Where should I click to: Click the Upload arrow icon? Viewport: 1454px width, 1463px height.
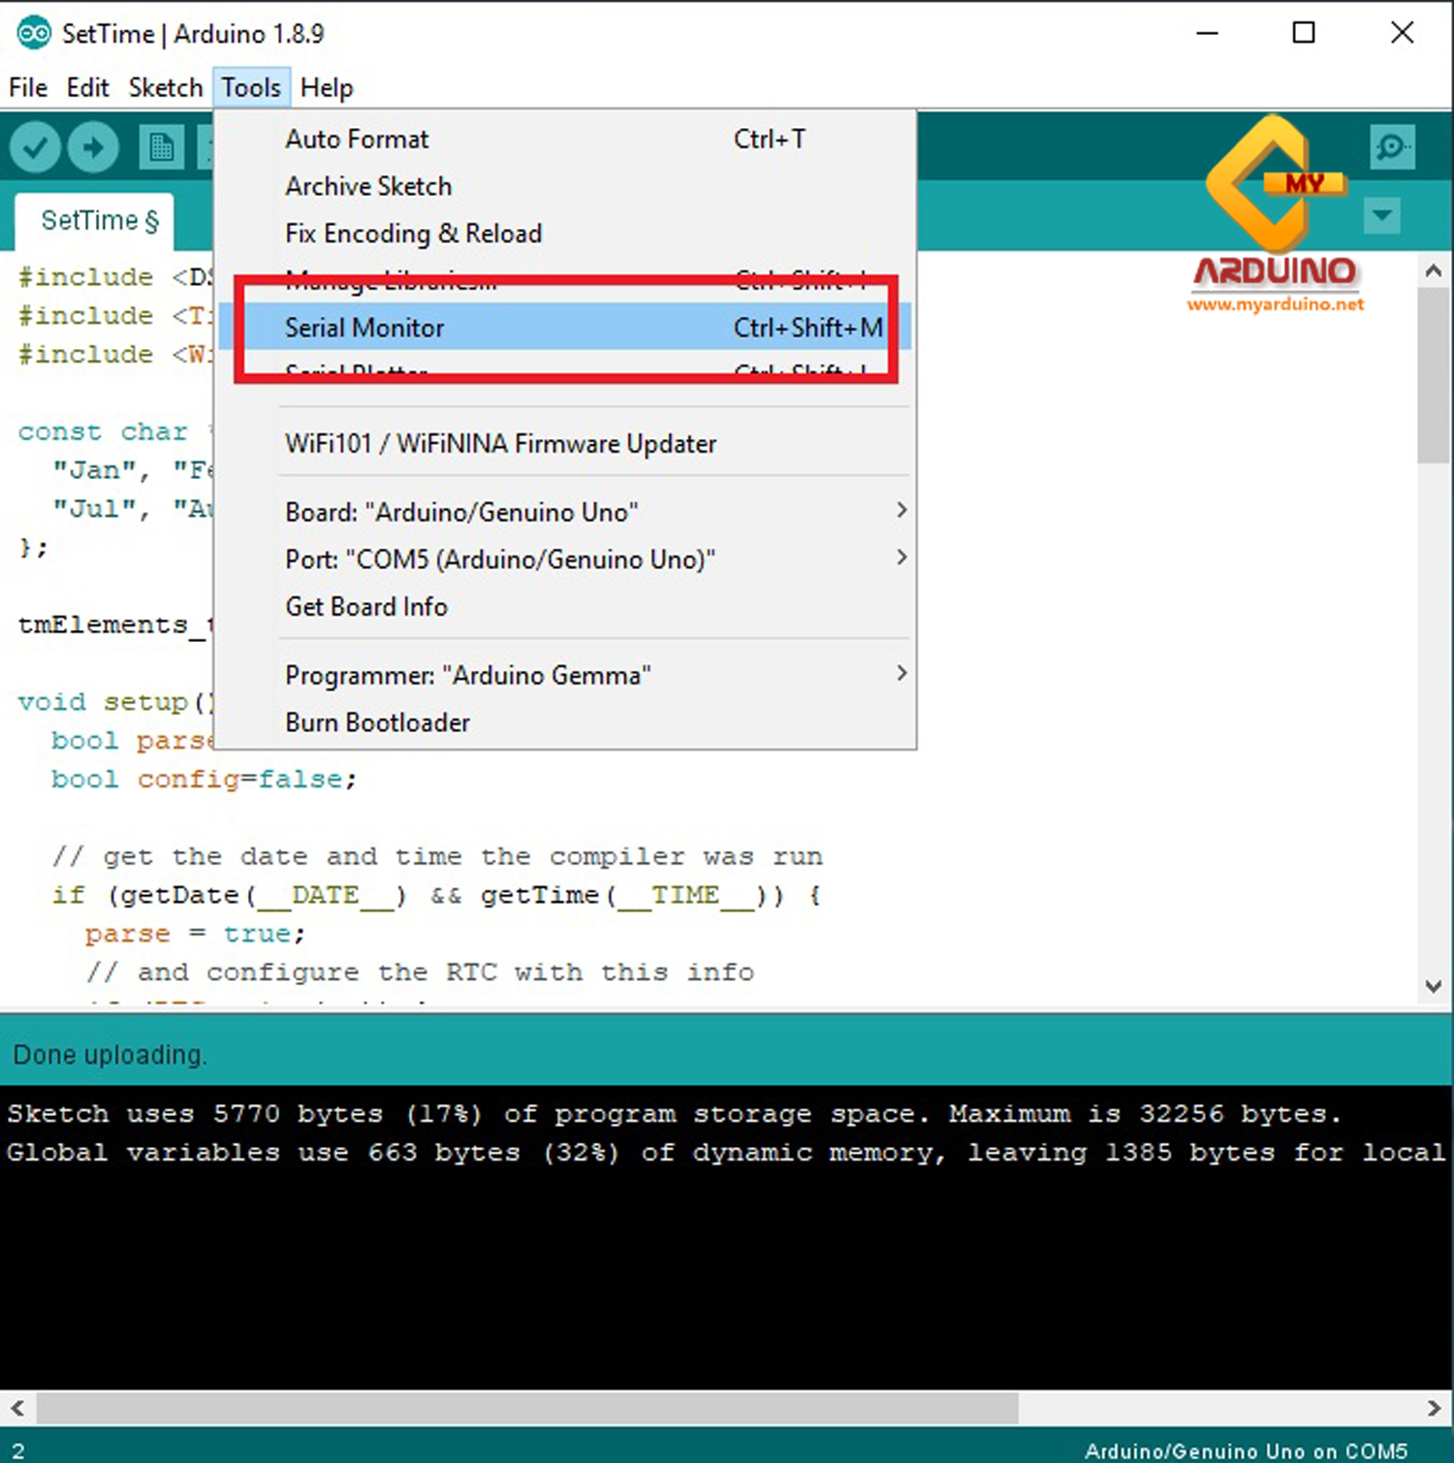click(x=93, y=146)
